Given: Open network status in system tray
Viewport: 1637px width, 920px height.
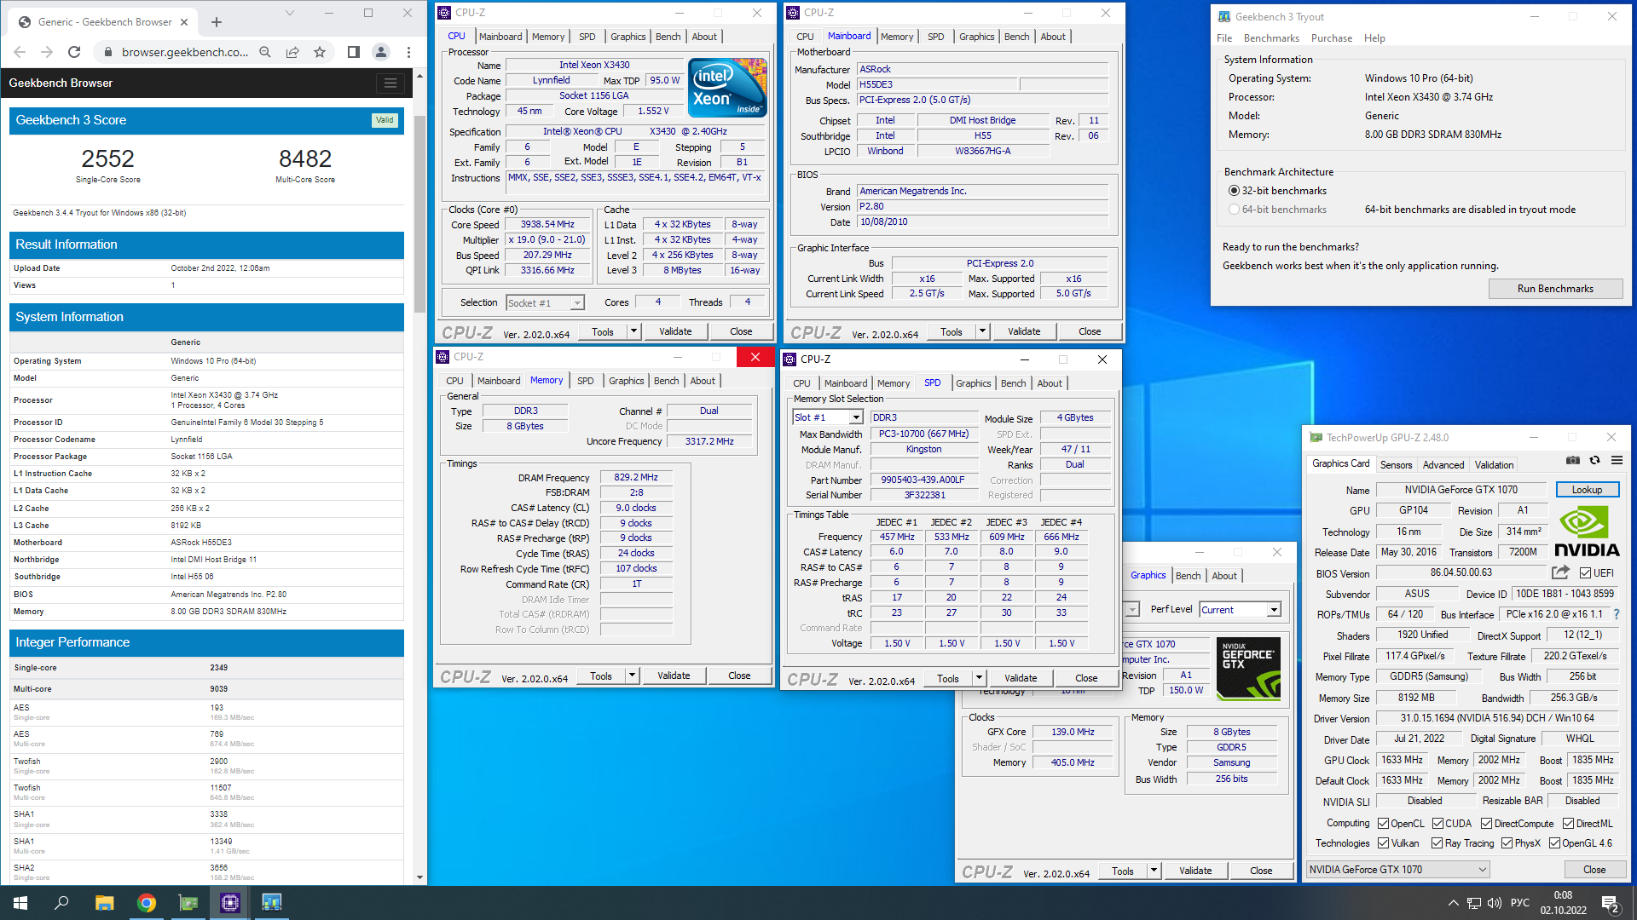Looking at the screenshot, I should point(1473,903).
